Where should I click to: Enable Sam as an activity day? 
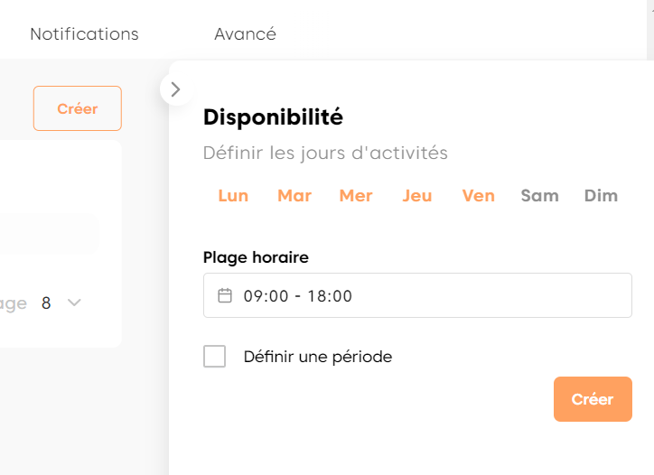tap(540, 196)
